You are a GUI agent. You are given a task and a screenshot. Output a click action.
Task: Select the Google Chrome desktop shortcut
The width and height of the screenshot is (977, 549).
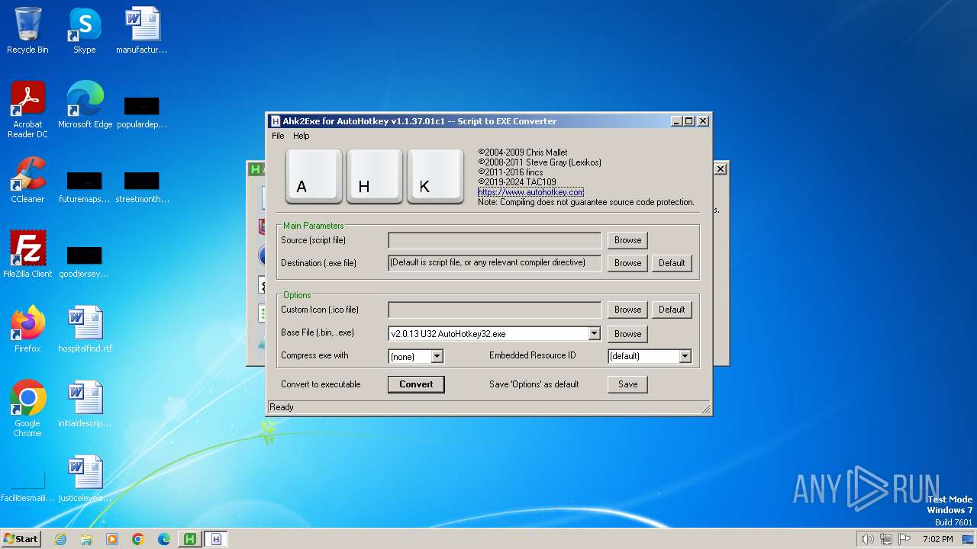click(x=27, y=409)
